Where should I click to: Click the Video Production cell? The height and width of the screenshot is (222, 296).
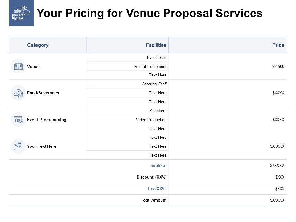point(151,120)
